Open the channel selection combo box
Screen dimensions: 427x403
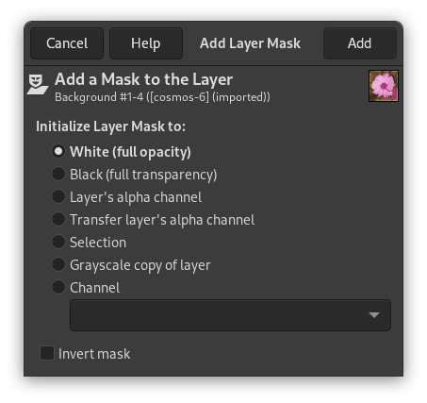(230, 315)
